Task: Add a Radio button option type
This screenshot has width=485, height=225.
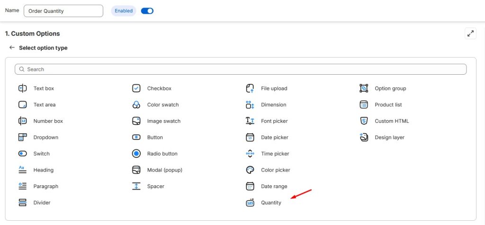Action: click(162, 154)
